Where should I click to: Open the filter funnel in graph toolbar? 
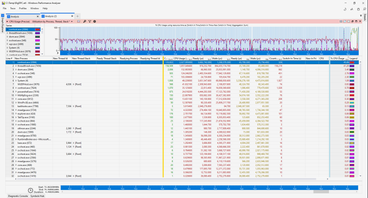tap(90, 21)
